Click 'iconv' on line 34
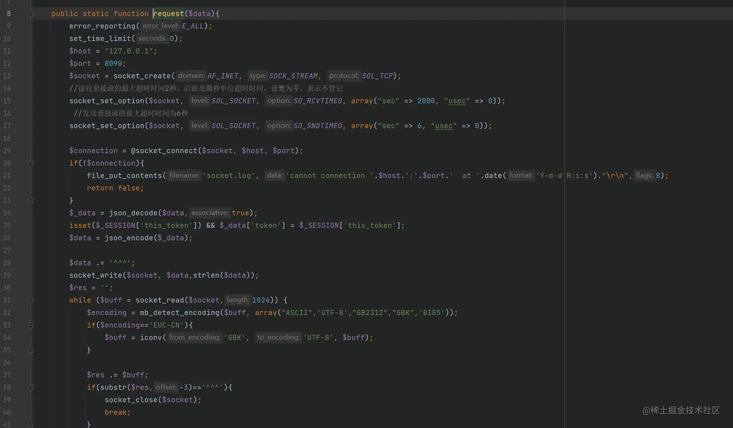 click(x=151, y=337)
